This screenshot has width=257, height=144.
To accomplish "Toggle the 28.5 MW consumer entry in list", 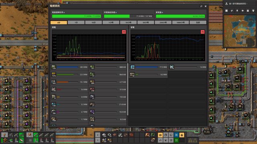I will [69, 67].
